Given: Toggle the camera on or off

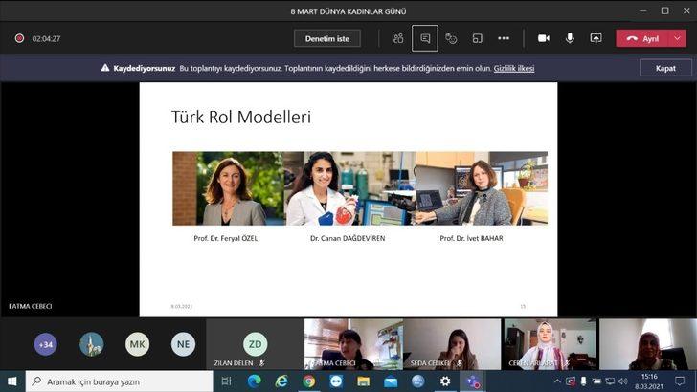Looking at the screenshot, I should (544, 38).
